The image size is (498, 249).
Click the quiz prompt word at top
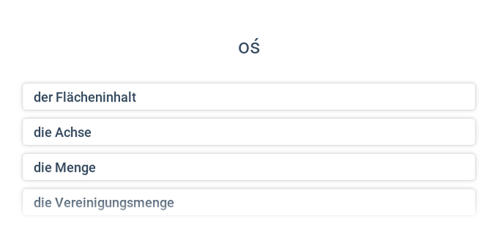[x=249, y=47]
